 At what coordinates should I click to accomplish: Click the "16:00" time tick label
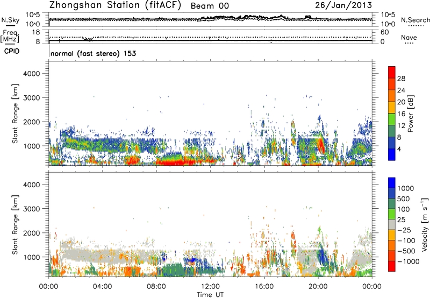264,287
